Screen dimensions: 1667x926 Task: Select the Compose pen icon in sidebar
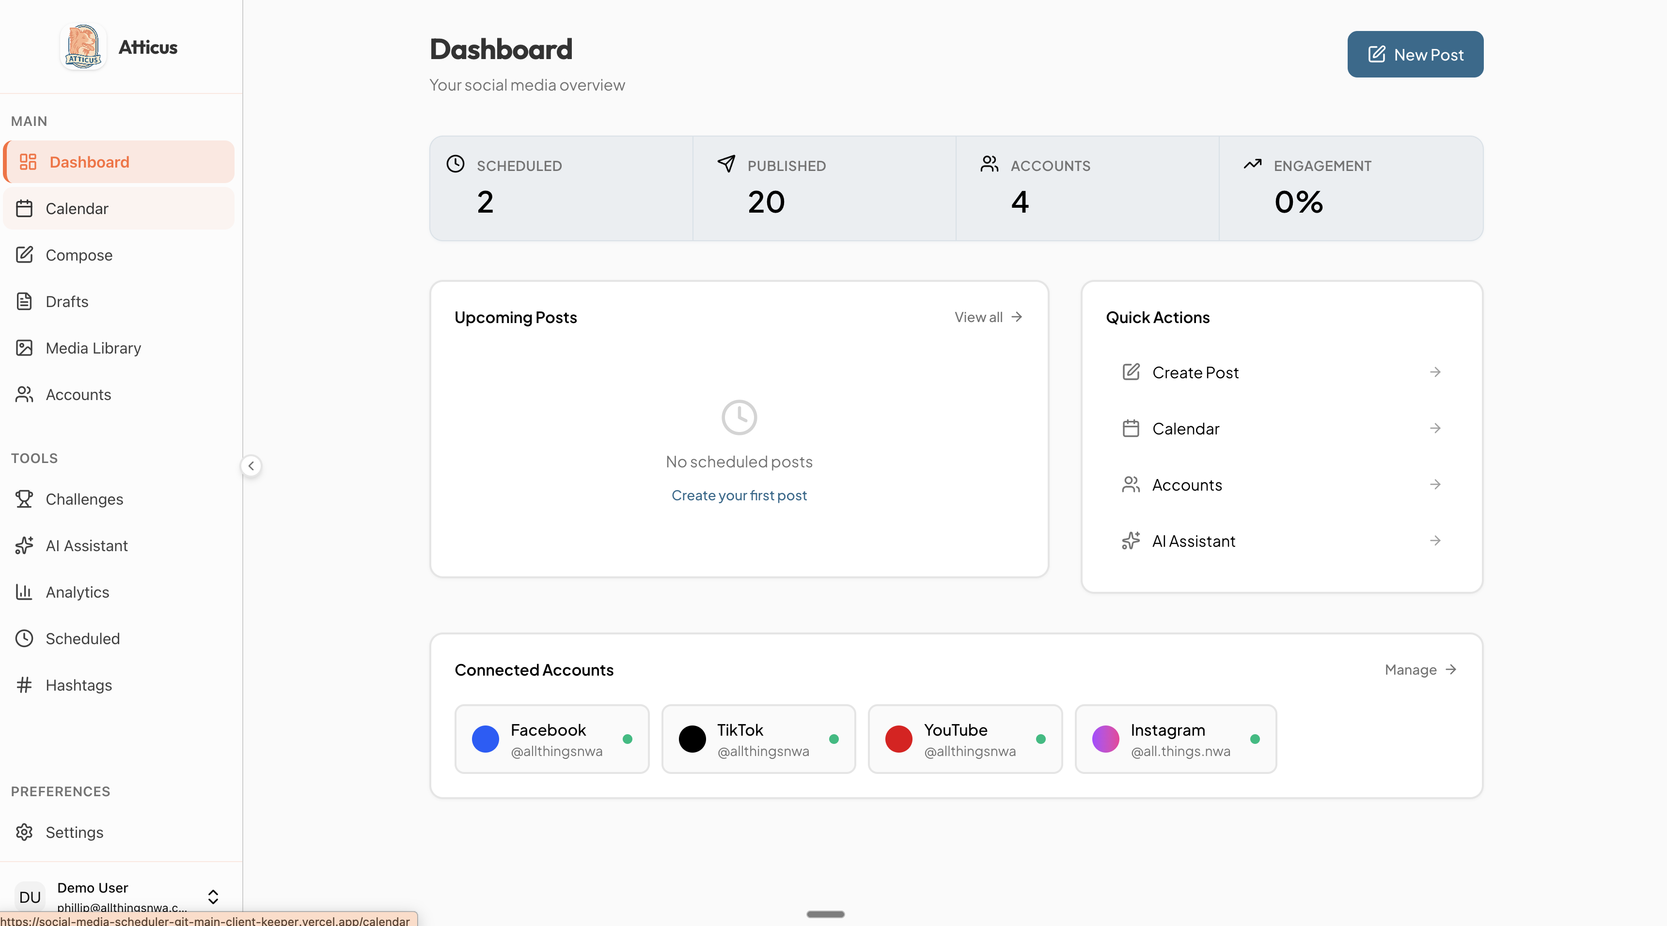coord(25,255)
